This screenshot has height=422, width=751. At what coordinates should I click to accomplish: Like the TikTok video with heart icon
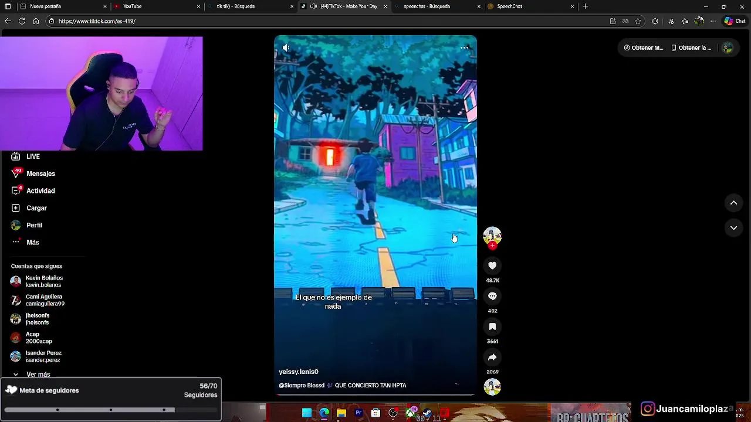(492, 266)
